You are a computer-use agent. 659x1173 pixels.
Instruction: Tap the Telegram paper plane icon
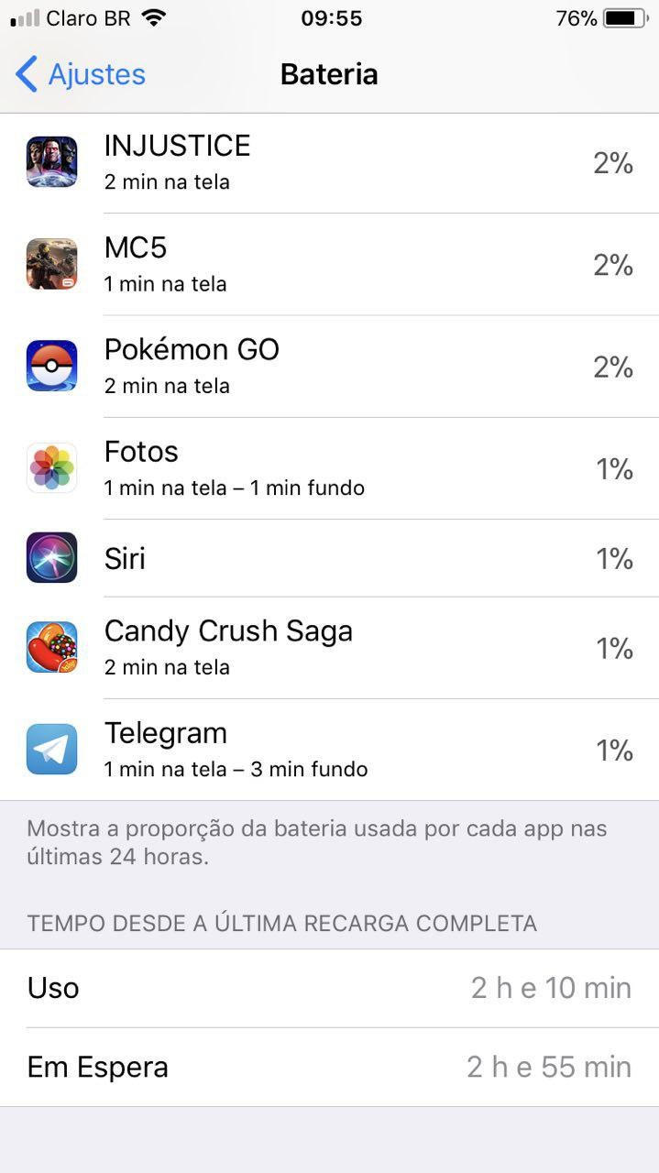51,749
